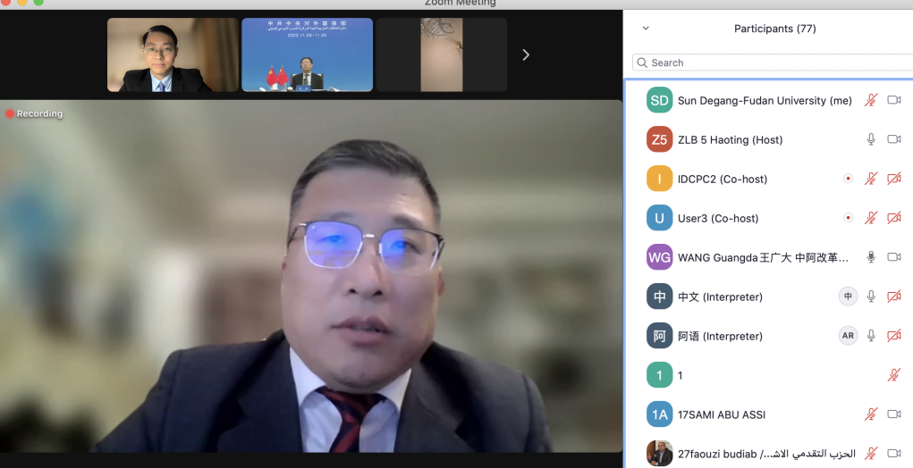This screenshot has width=913, height=468.
Task: Click disabled camera icon for User3 co-host
Action: pyautogui.click(x=893, y=218)
